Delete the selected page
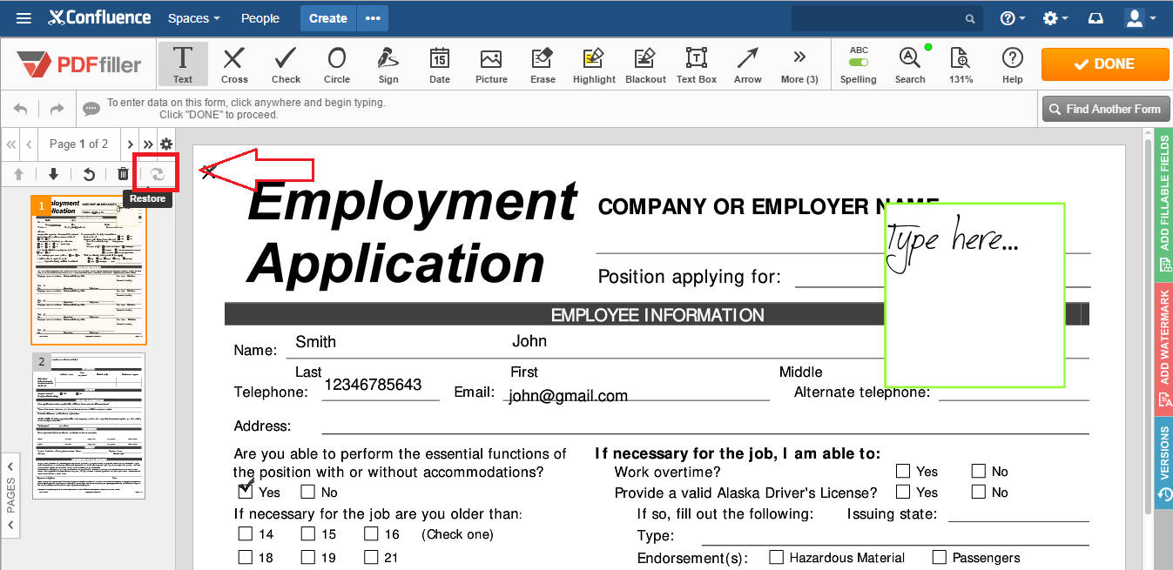This screenshot has width=1173, height=570. click(123, 174)
